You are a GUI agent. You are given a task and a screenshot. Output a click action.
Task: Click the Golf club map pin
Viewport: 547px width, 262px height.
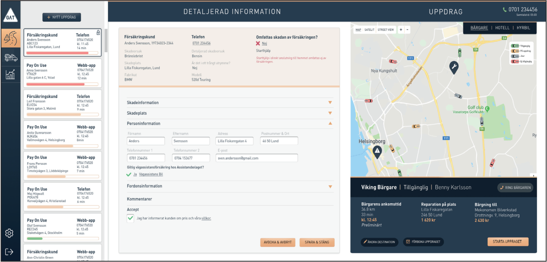487,108
